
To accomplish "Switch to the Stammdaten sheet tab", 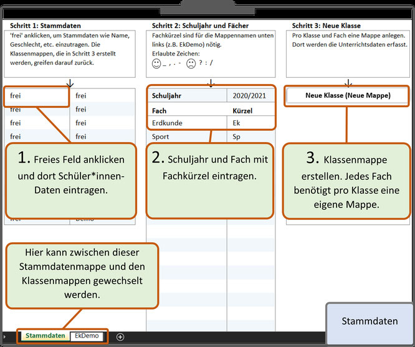I will pyautogui.click(x=45, y=336).
